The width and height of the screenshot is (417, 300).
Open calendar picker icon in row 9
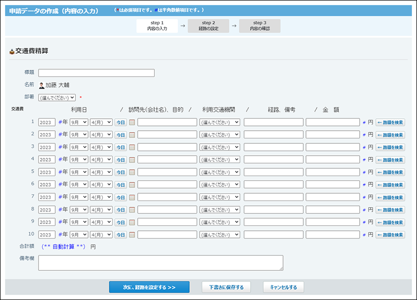click(x=132, y=222)
